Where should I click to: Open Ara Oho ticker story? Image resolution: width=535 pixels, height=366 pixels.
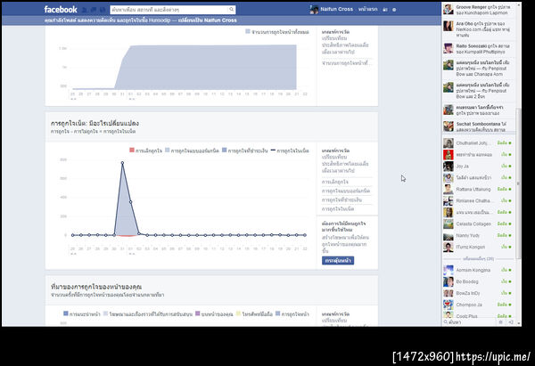pos(479,29)
